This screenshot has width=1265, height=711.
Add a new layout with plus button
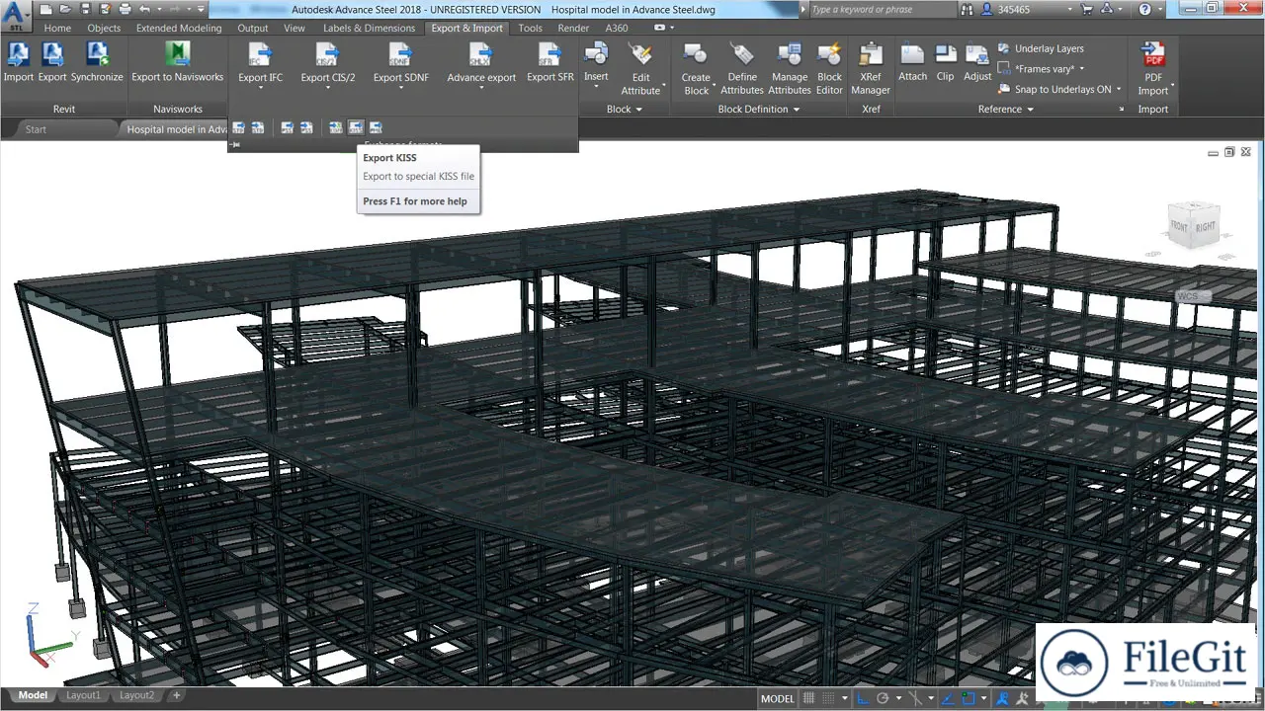tap(177, 695)
